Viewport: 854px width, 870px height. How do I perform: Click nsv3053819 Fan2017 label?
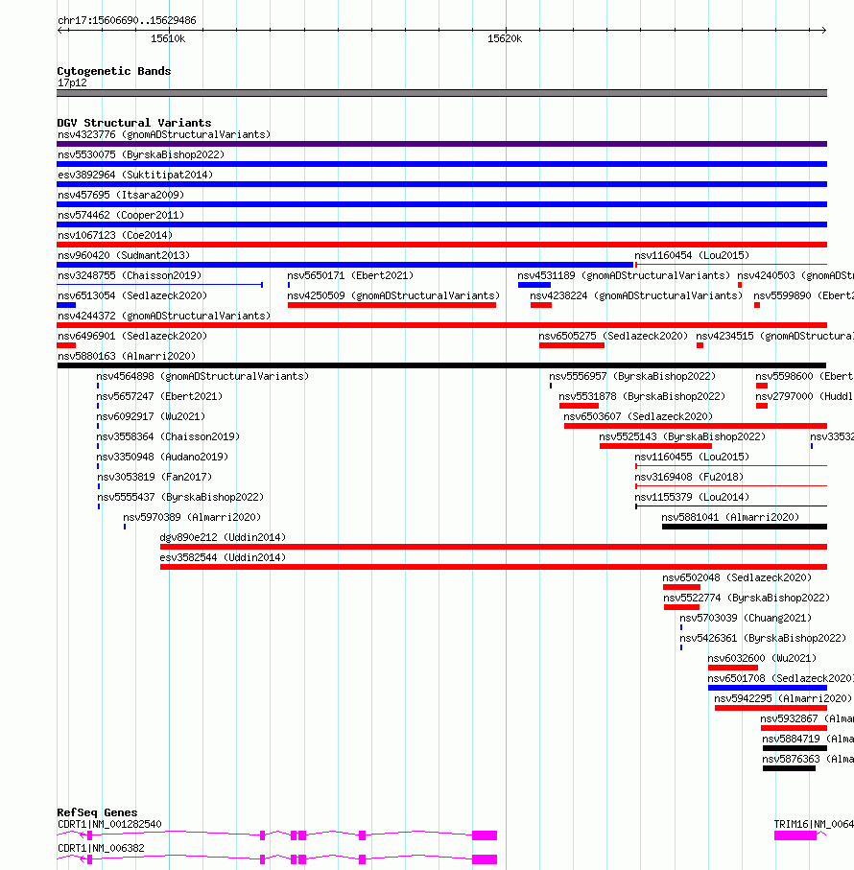click(x=154, y=477)
